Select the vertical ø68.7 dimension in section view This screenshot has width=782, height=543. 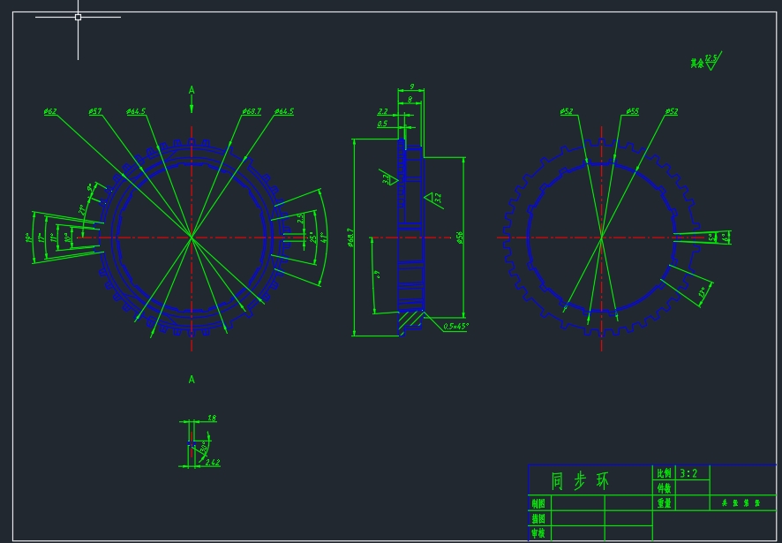click(x=350, y=238)
